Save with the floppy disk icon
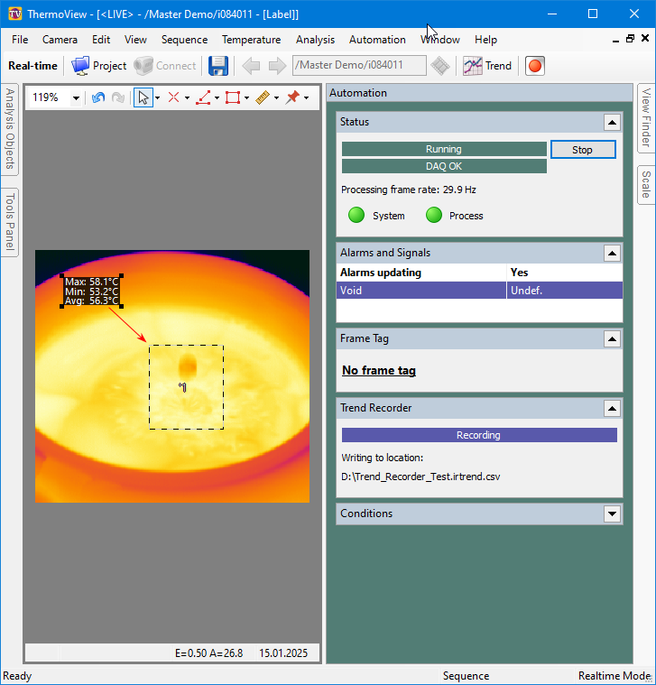Screen dimensions: 656x685 click(x=218, y=66)
